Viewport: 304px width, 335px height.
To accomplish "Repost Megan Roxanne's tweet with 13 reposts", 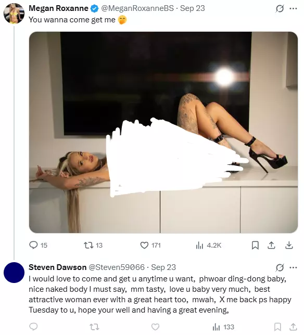I will (x=93, y=245).
